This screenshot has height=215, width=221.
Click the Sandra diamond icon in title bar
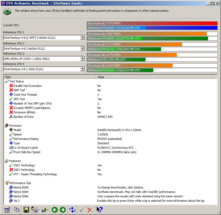pyautogui.click(x=3, y=3)
